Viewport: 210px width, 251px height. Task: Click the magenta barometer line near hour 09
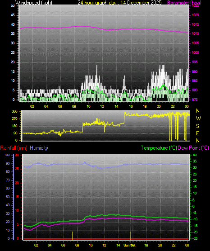coord(82,26)
